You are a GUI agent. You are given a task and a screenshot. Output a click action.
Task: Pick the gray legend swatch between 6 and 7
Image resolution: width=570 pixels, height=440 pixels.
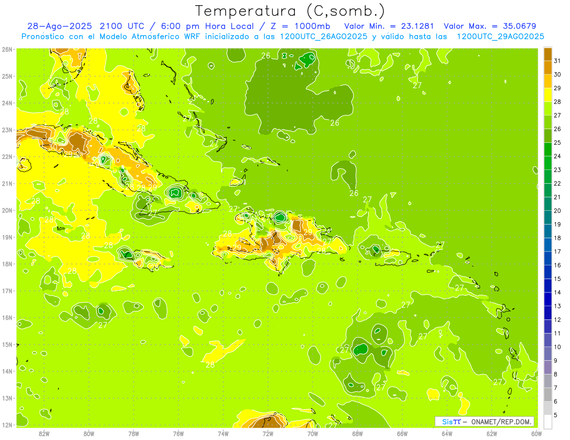[x=548, y=394]
